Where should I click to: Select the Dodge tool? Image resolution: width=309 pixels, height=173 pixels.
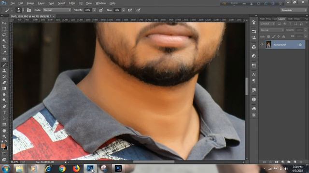[x=4, y=100]
